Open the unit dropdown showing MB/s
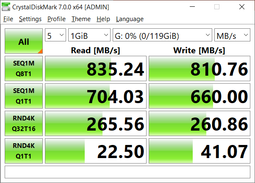This screenshot has width=255, height=183. click(232, 35)
